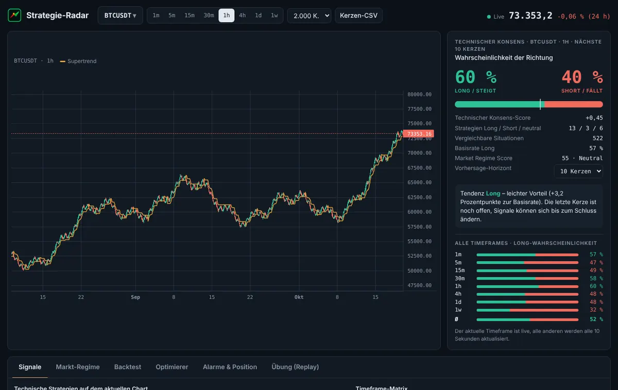Select the 5m timeframe button

pos(172,15)
